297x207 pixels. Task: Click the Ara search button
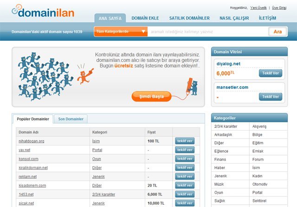(x=278, y=31)
